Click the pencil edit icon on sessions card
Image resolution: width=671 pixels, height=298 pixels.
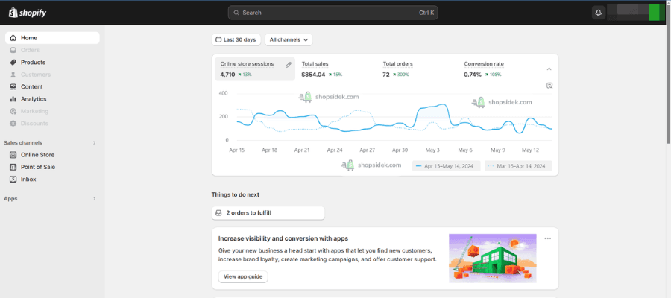point(289,65)
